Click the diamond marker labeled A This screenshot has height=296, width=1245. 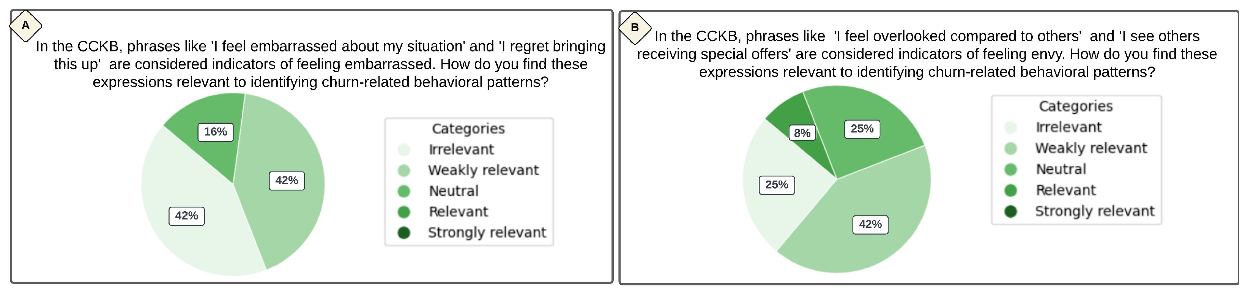coord(25,25)
